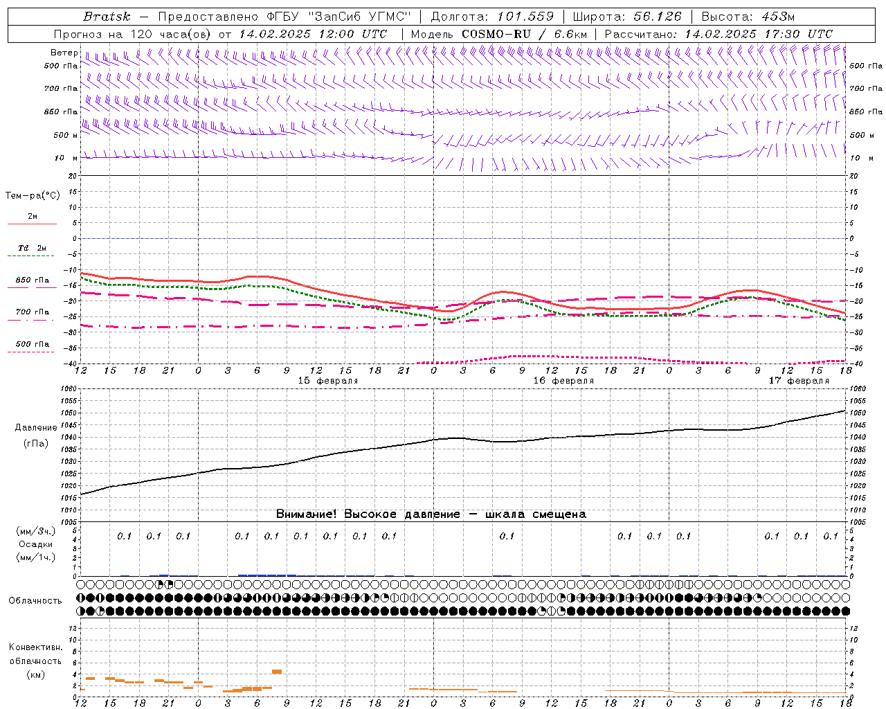The width and height of the screenshot is (886, 709).
Task: Click "500 гПа" entry in temperature legend
Action: click(33, 344)
